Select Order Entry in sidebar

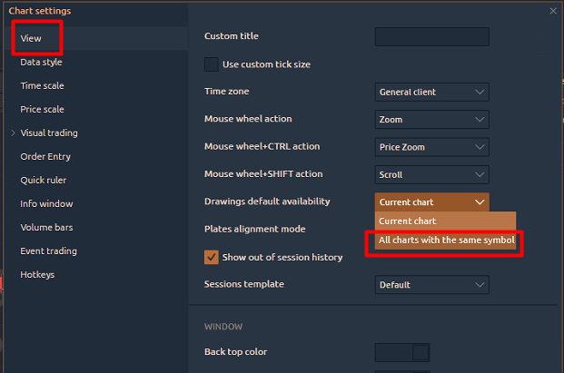(x=45, y=157)
